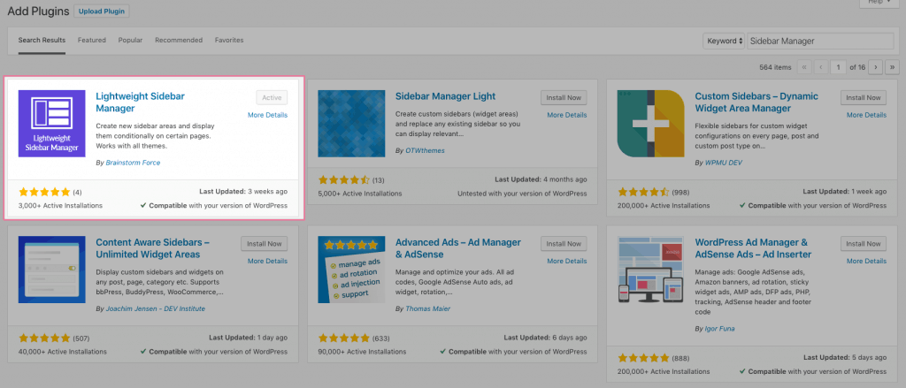
Task: Click '40,000+ Active Installations' text
Action: (63, 352)
